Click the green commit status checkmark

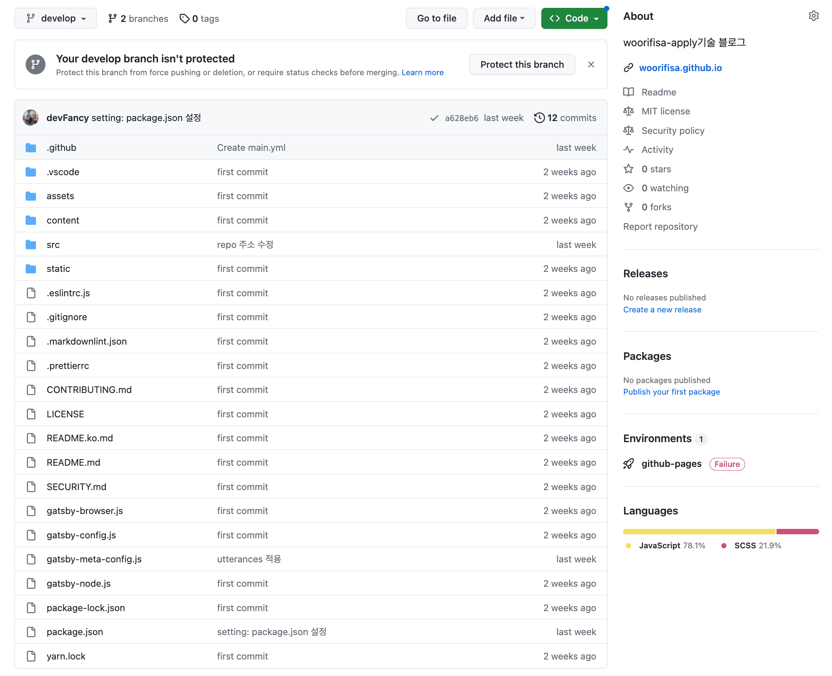(x=434, y=118)
